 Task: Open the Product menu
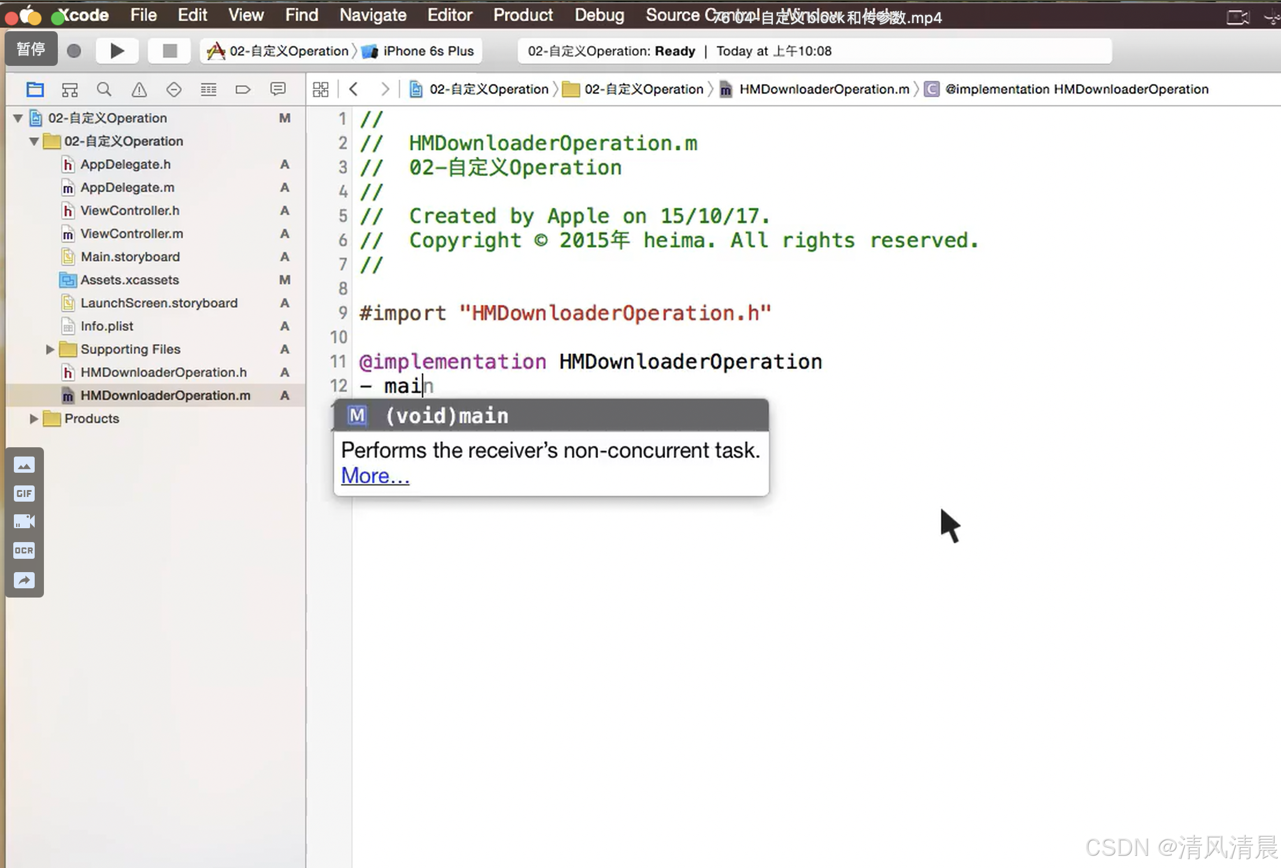[x=523, y=15]
